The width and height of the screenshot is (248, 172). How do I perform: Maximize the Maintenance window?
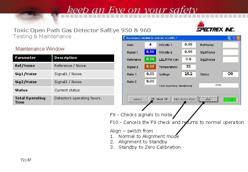pos(234,38)
